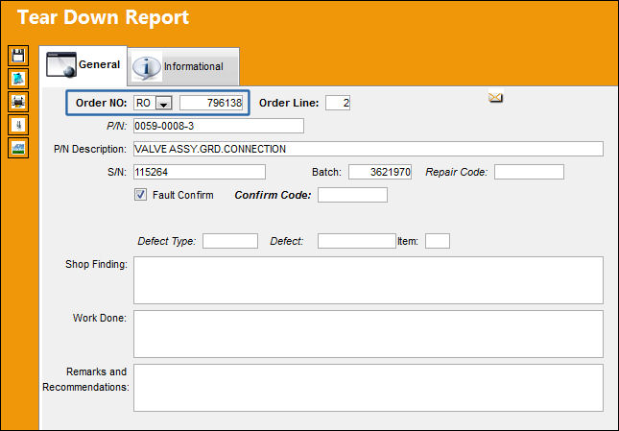
Task: Click the Repair Code input field
Action: (x=529, y=172)
